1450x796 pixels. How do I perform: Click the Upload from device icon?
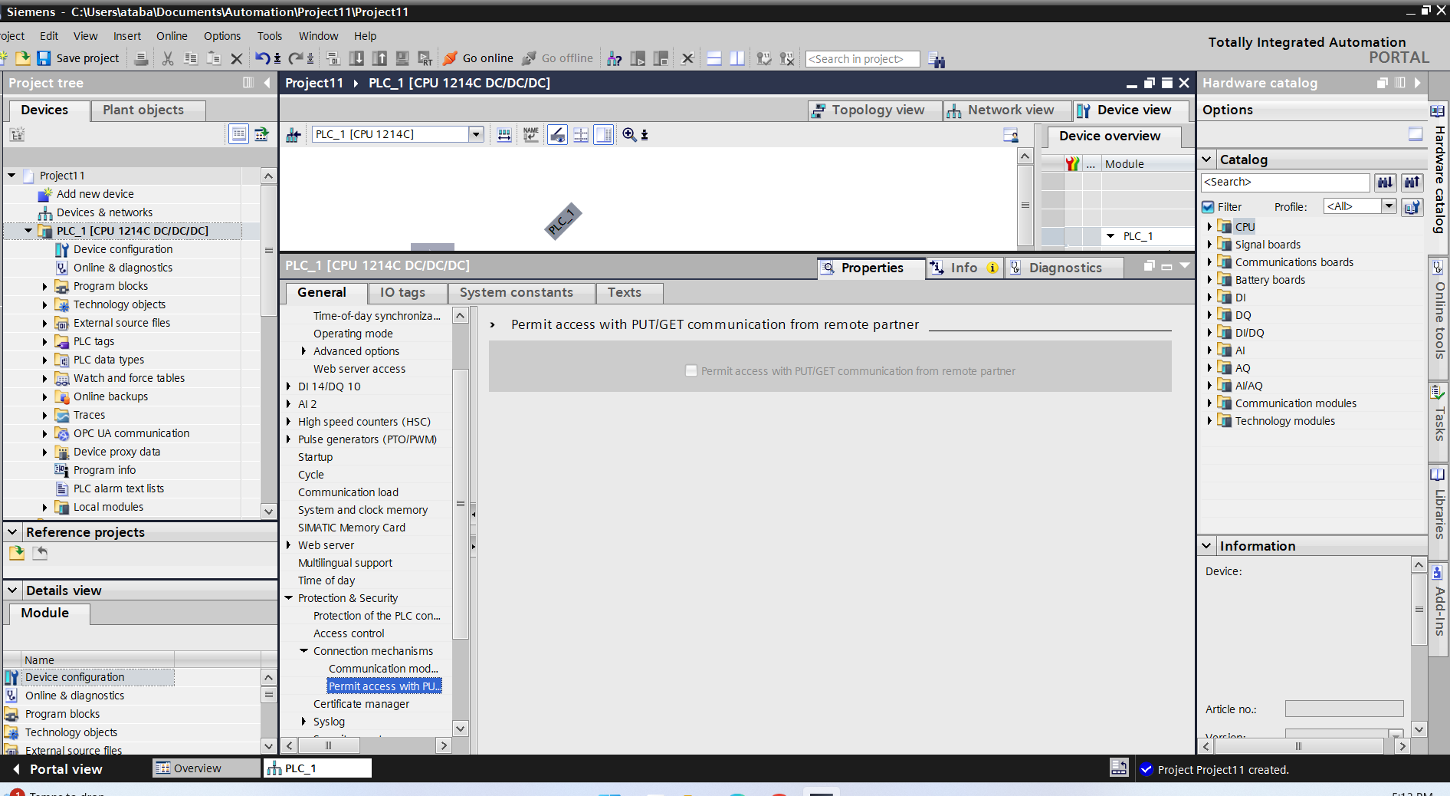[379, 58]
